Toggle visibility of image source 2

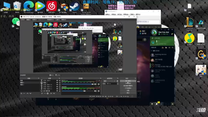tap(57, 82)
